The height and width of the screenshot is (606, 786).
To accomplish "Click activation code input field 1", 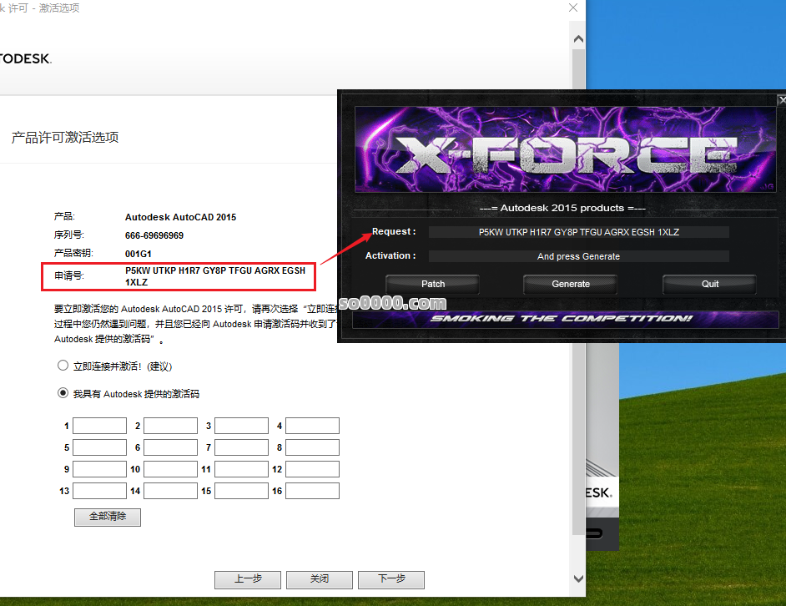I will coord(99,426).
